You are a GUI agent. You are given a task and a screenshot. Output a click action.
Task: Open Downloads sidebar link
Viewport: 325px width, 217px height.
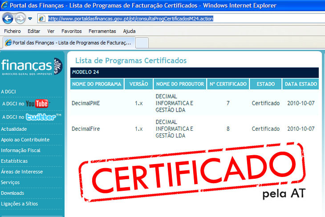pyautogui.click(x=12, y=193)
